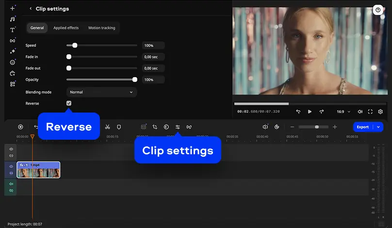Click the record circle button on toolbar

click(20, 127)
